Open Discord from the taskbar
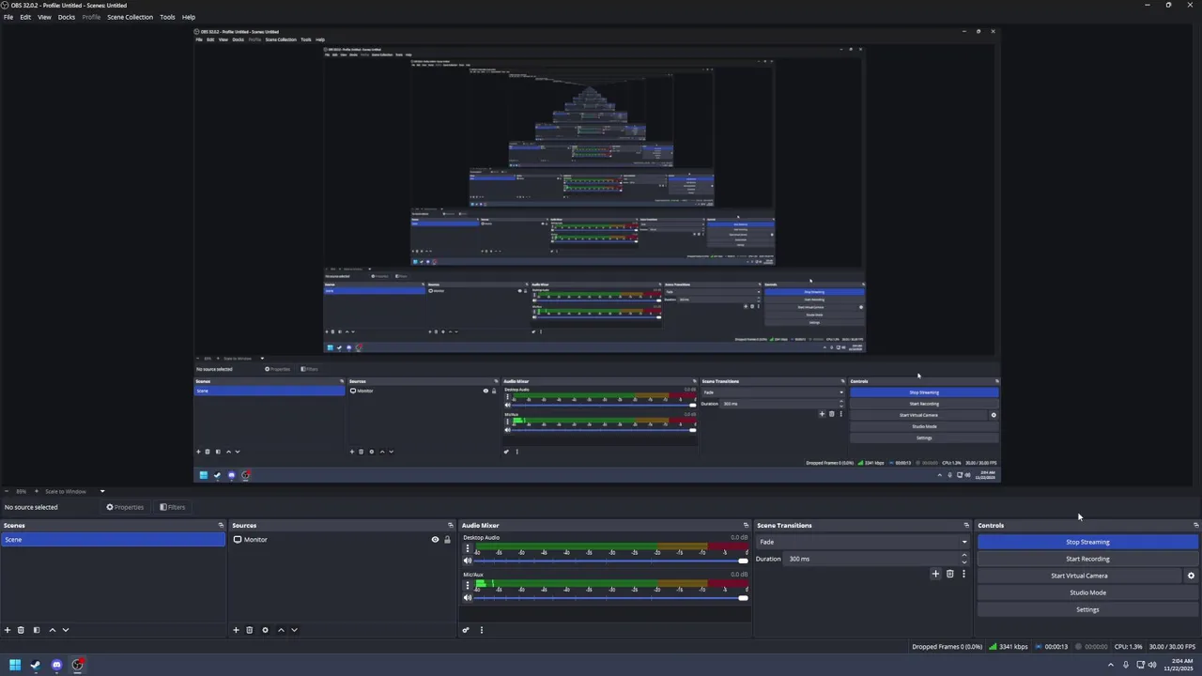 (56, 665)
